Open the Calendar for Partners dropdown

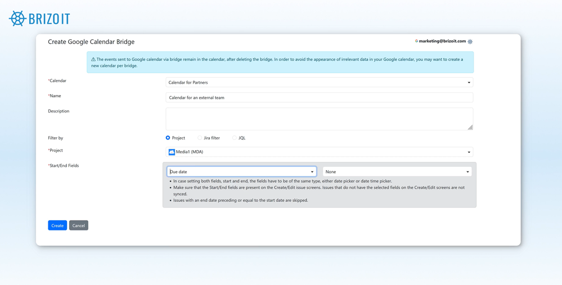(x=319, y=82)
